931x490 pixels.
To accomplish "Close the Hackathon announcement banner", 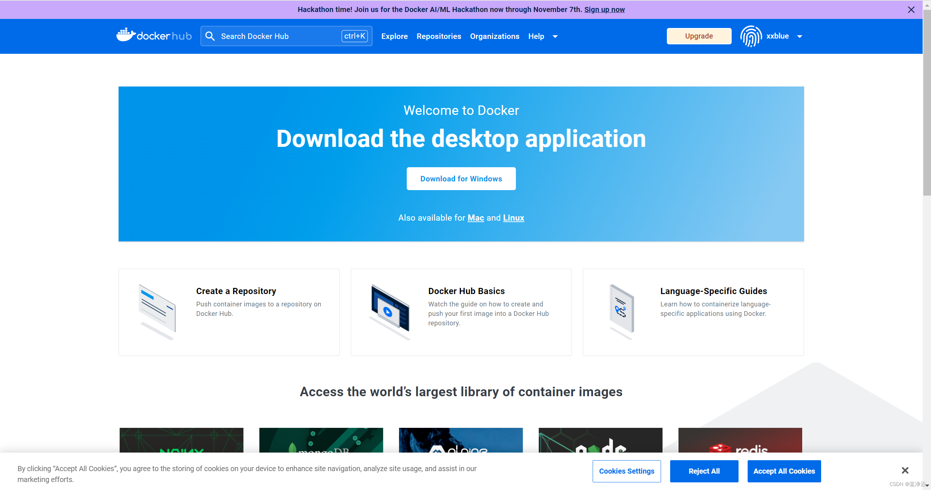I will (x=911, y=10).
